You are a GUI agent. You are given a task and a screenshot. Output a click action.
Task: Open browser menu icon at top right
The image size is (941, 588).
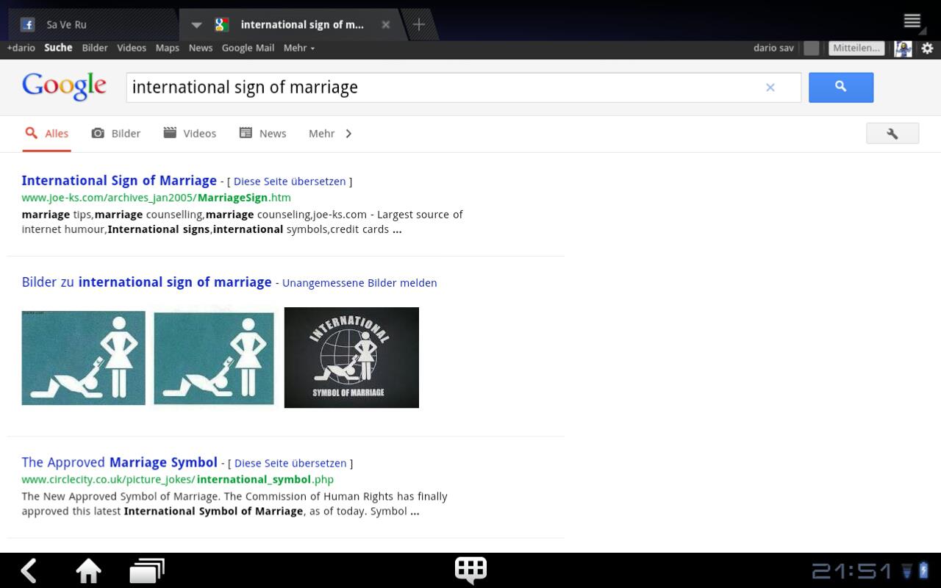pos(912,21)
